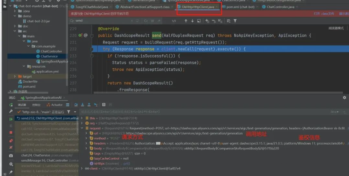The width and height of the screenshot is (349, 176).
Task: Expand the 'body' field node
Action: point(86,148)
